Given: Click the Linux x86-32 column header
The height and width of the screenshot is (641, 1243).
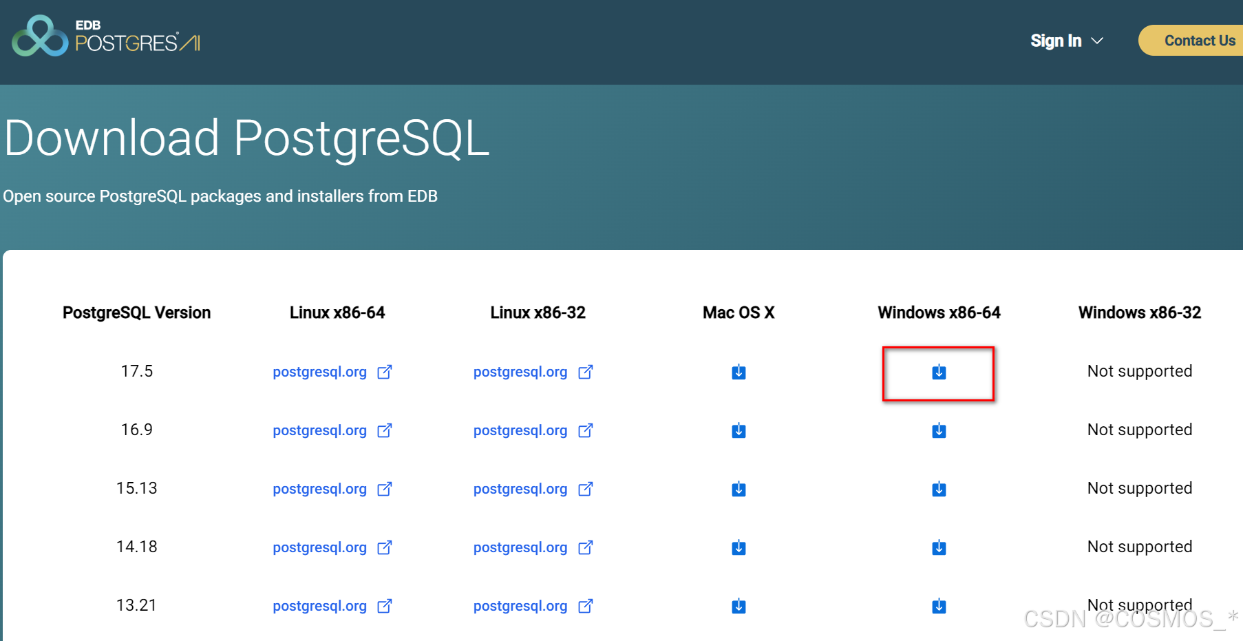Looking at the screenshot, I should coord(538,313).
